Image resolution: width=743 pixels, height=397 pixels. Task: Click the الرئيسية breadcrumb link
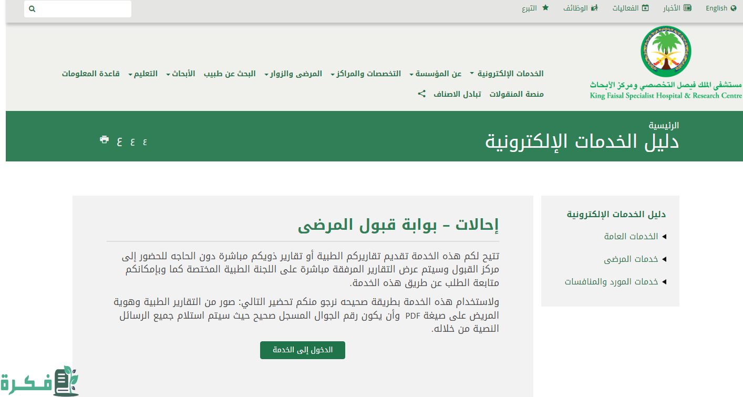click(x=664, y=125)
